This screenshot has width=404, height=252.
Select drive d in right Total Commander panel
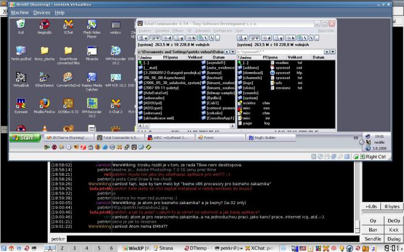(266, 38)
